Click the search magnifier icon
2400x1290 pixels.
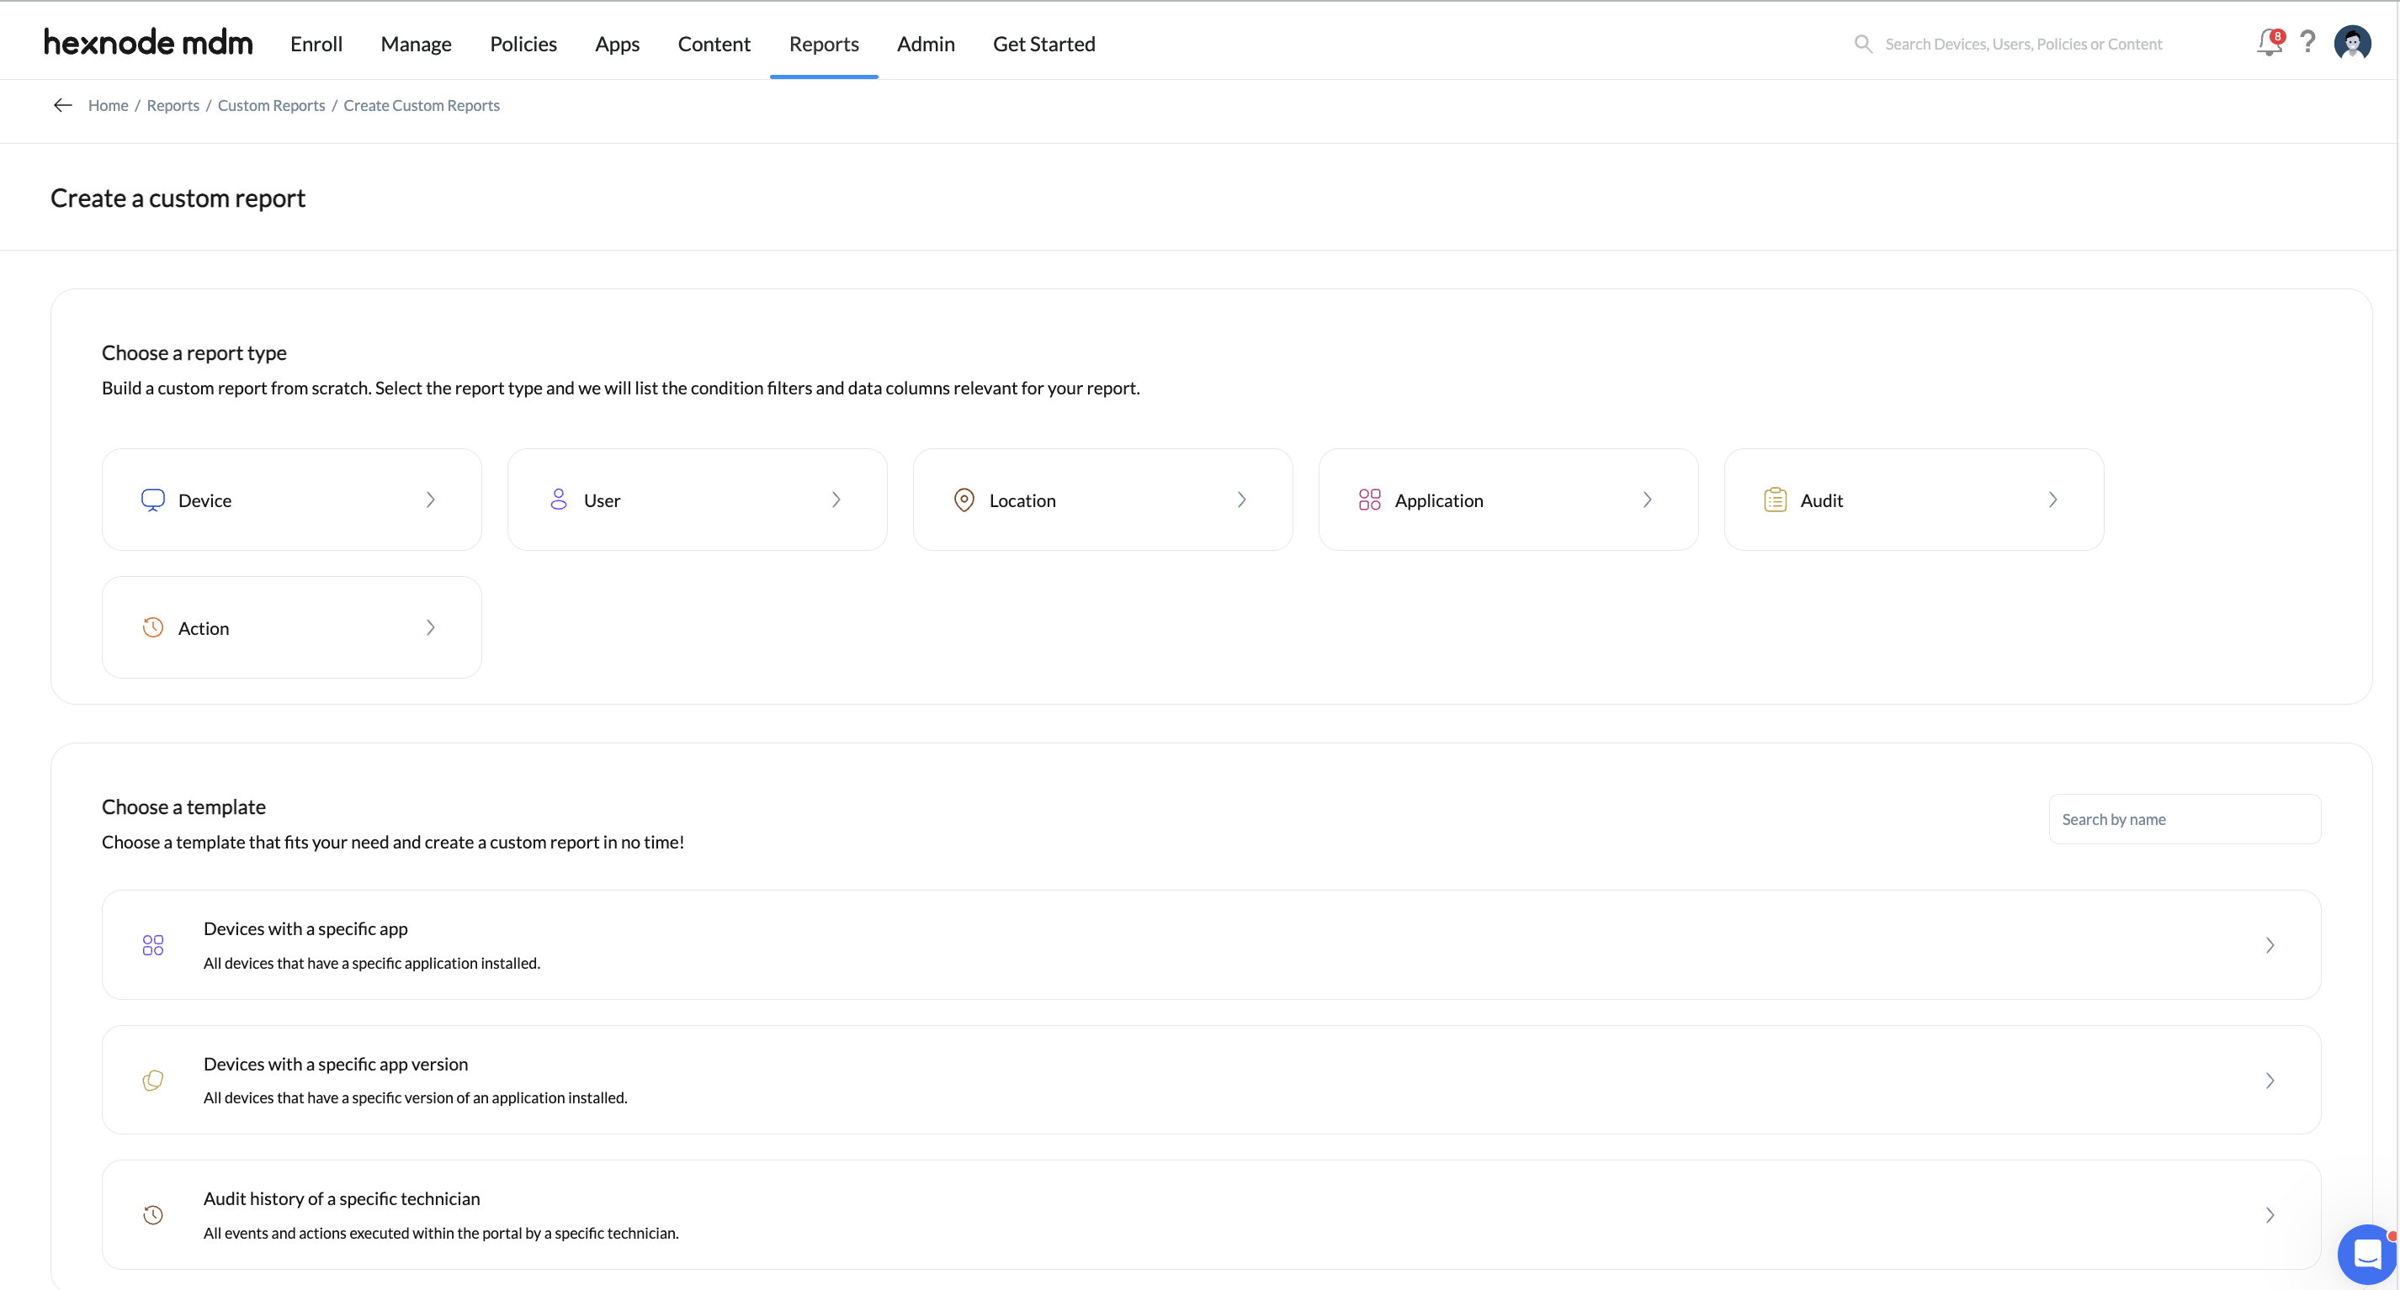tap(1863, 44)
